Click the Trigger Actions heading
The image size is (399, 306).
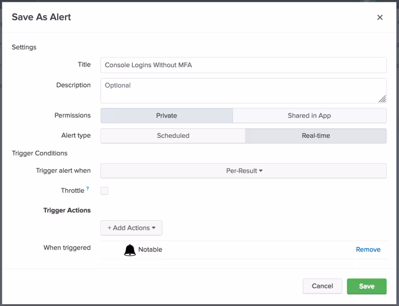click(67, 210)
